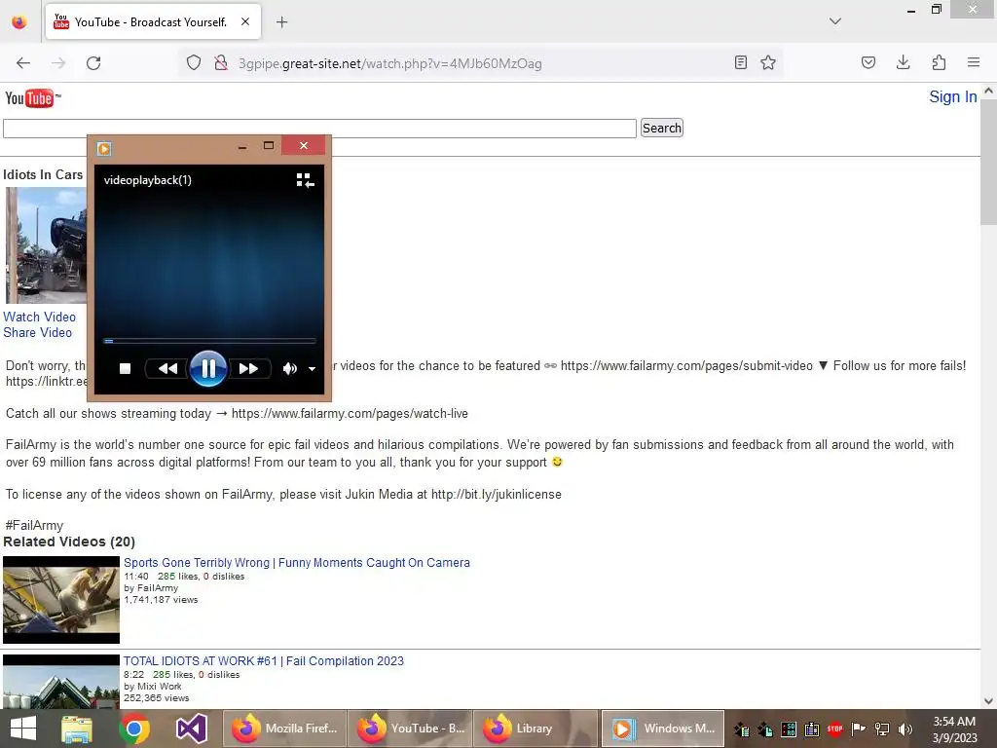This screenshot has height=748, width=997.
Task: Click the "Related Videos (20)" heading
Action: click(69, 542)
